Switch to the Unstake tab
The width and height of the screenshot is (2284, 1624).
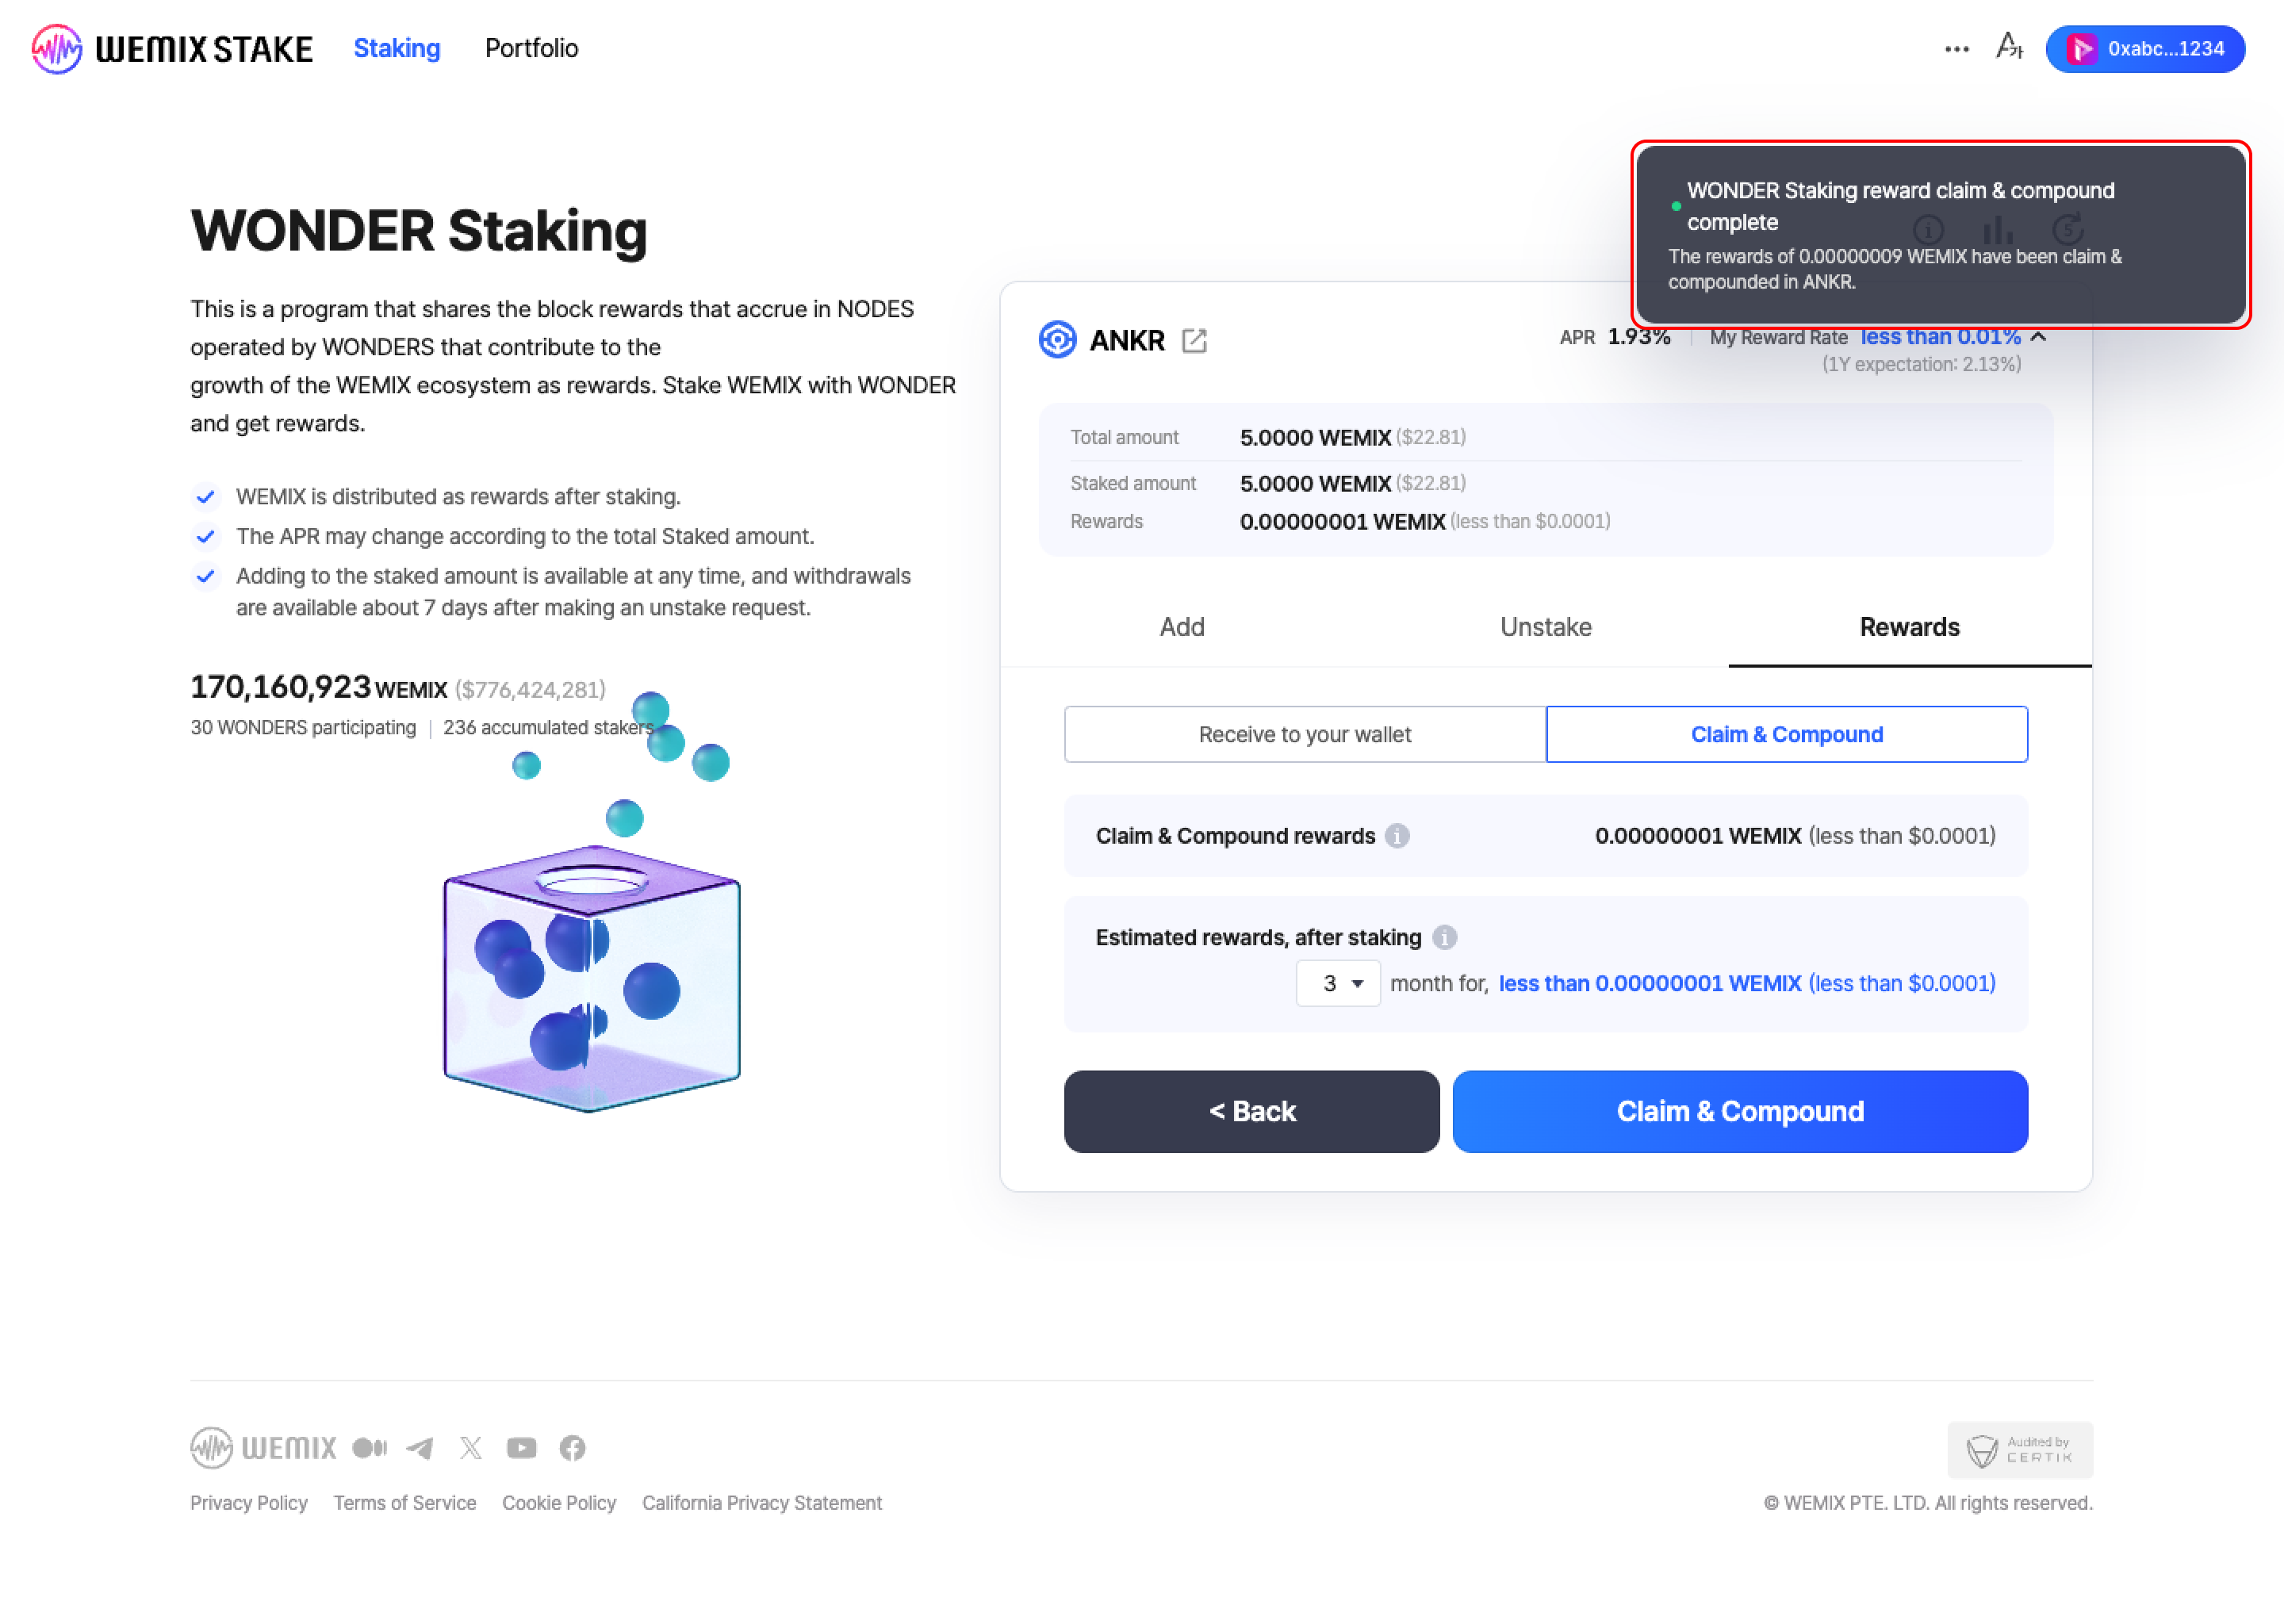[1545, 627]
